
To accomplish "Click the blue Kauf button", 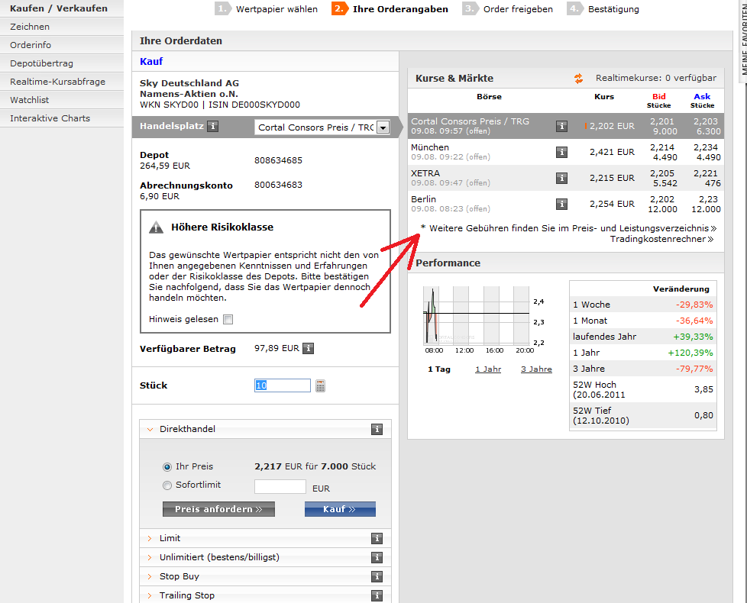I will tap(340, 509).
